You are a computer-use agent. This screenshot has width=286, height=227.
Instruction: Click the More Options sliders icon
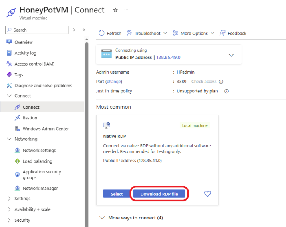point(175,33)
